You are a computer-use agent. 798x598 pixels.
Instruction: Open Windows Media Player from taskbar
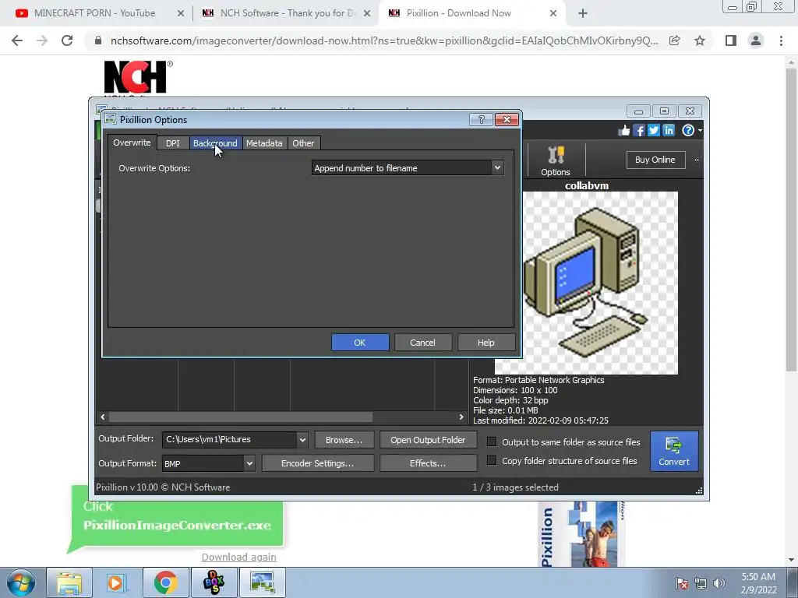click(x=116, y=582)
